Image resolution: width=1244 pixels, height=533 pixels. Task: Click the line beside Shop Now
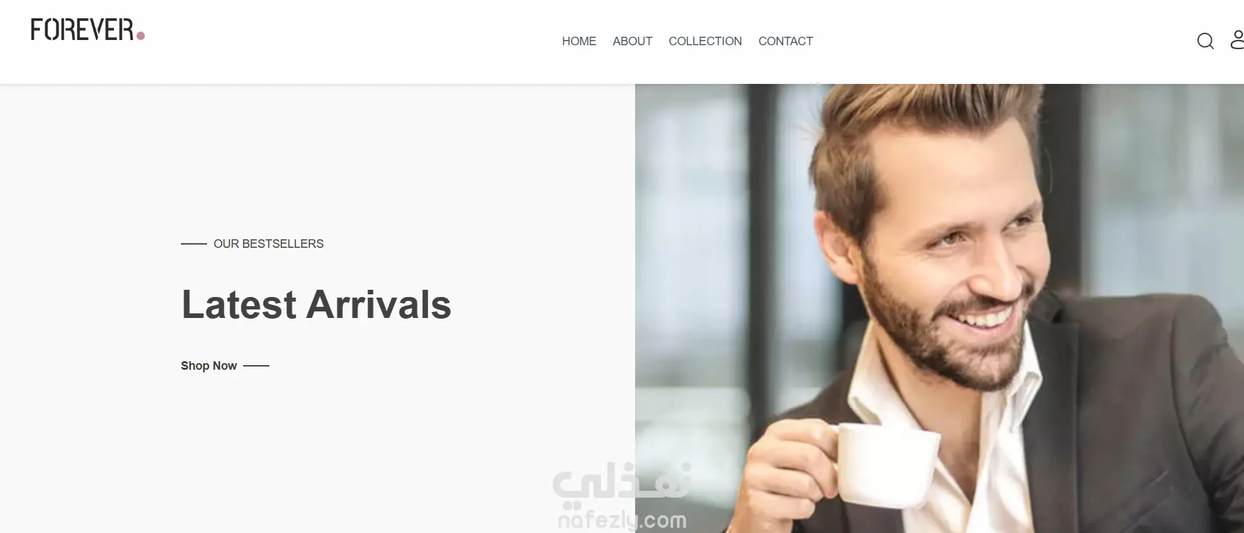pyautogui.click(x=256, y=366)
